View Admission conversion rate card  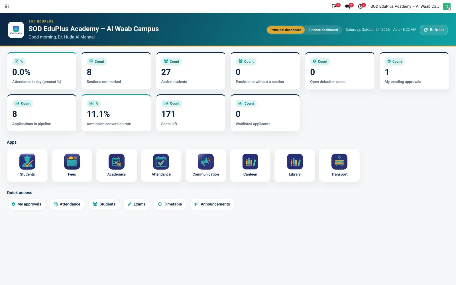[x=116, y=113]
